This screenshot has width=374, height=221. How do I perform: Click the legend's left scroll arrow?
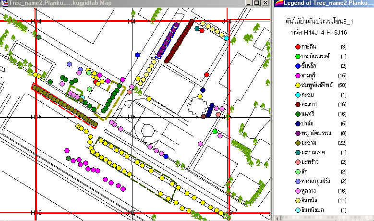277,218
